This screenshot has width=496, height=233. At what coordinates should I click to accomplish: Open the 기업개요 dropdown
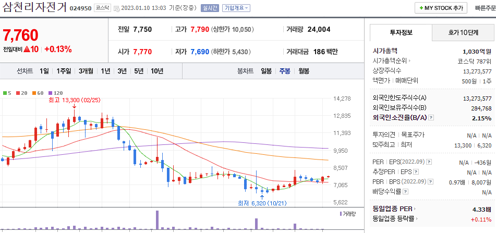236,8
